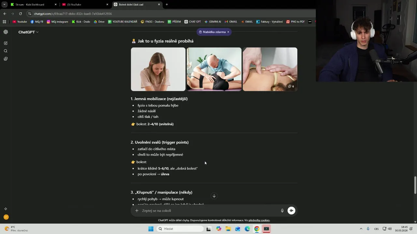This screenshot has height=234, width=417.
Task: Go back in browser history
Action: coord(5,14)
